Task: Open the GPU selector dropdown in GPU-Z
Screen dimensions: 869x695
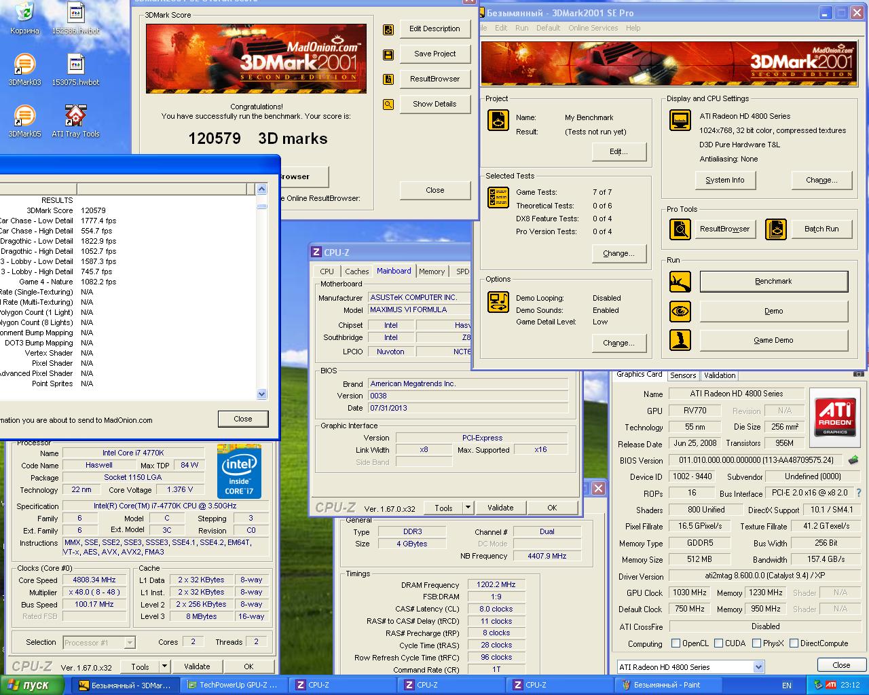Action: [758, 667]
